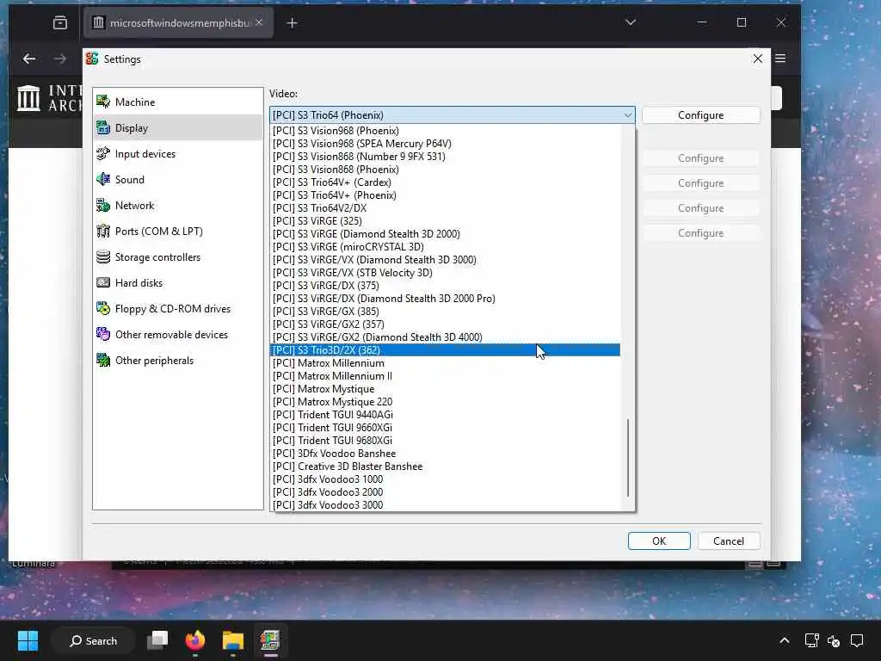The width and height of the screenshot is (881, 661).
Task: Choose [PCI] Matrox Millennium
Action: pyautogui.click(x=445, y=363)
